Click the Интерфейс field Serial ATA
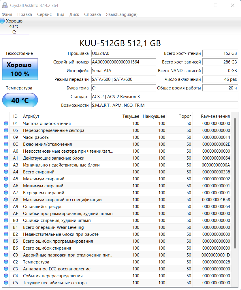The width and height of the screenshot is (241, 290). coord(124,71)
